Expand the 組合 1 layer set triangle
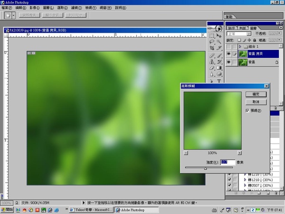 point(240,47)
